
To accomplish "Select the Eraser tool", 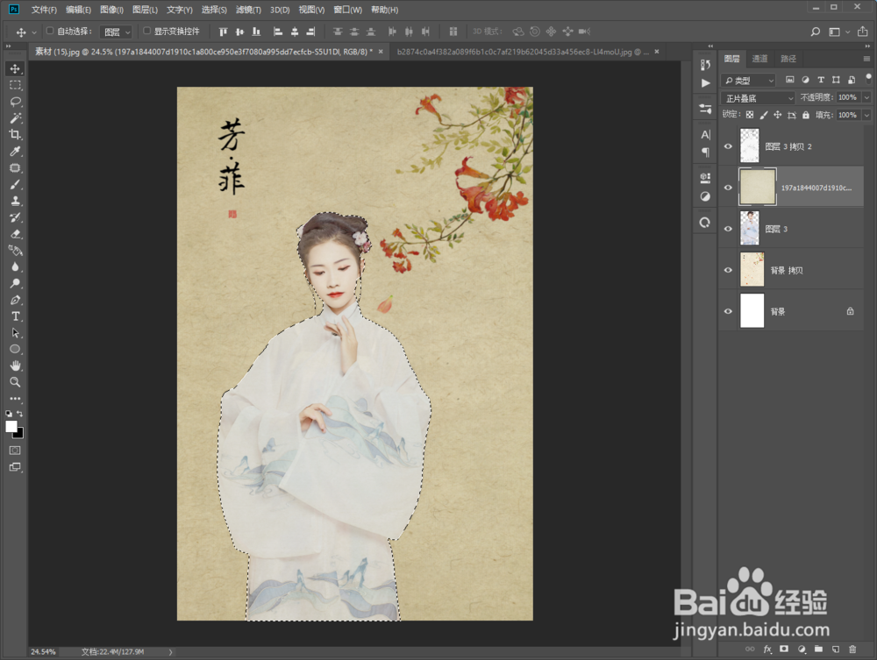I will click(15, 234).
